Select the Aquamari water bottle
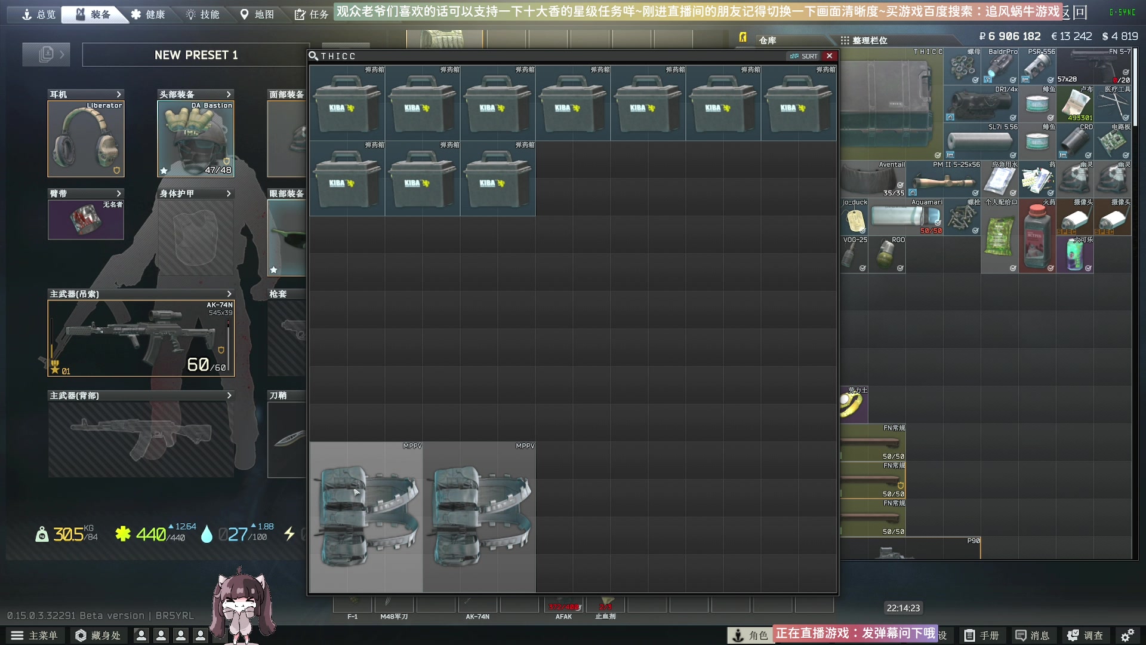This screenshot has width=1146, height=645. point(906,217)
